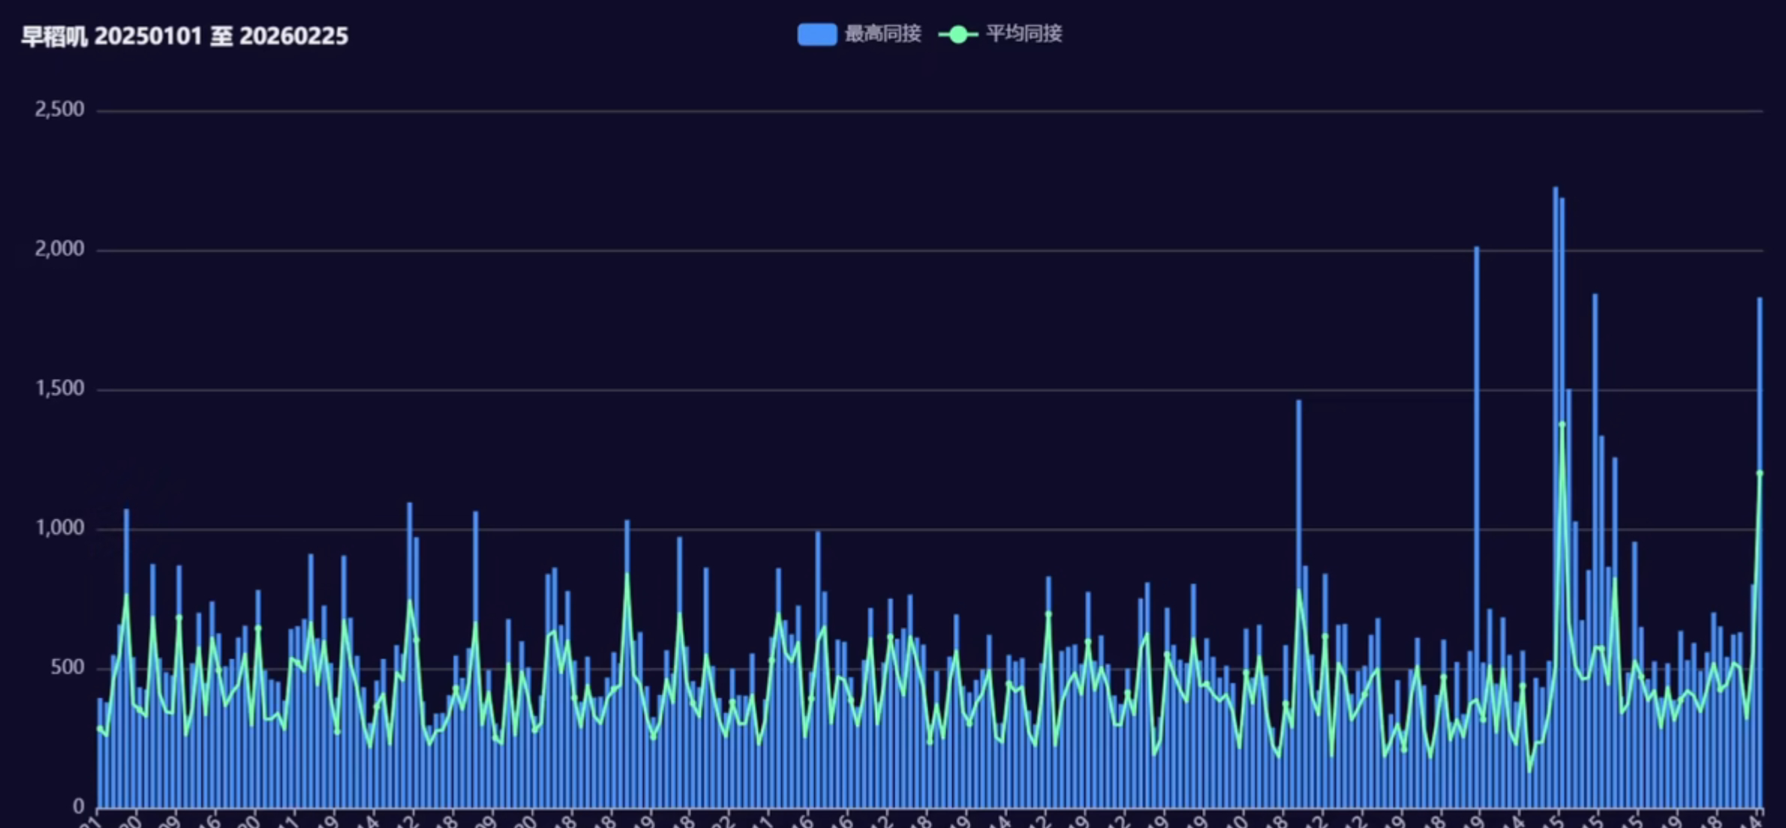Click the 最高同接 legend text label
The image size is (1786, 828).
pyautogui.click(x=882, y=34)
